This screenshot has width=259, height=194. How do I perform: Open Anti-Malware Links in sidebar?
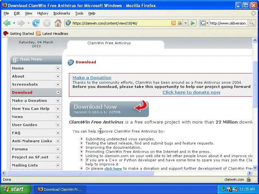point(36,141)
